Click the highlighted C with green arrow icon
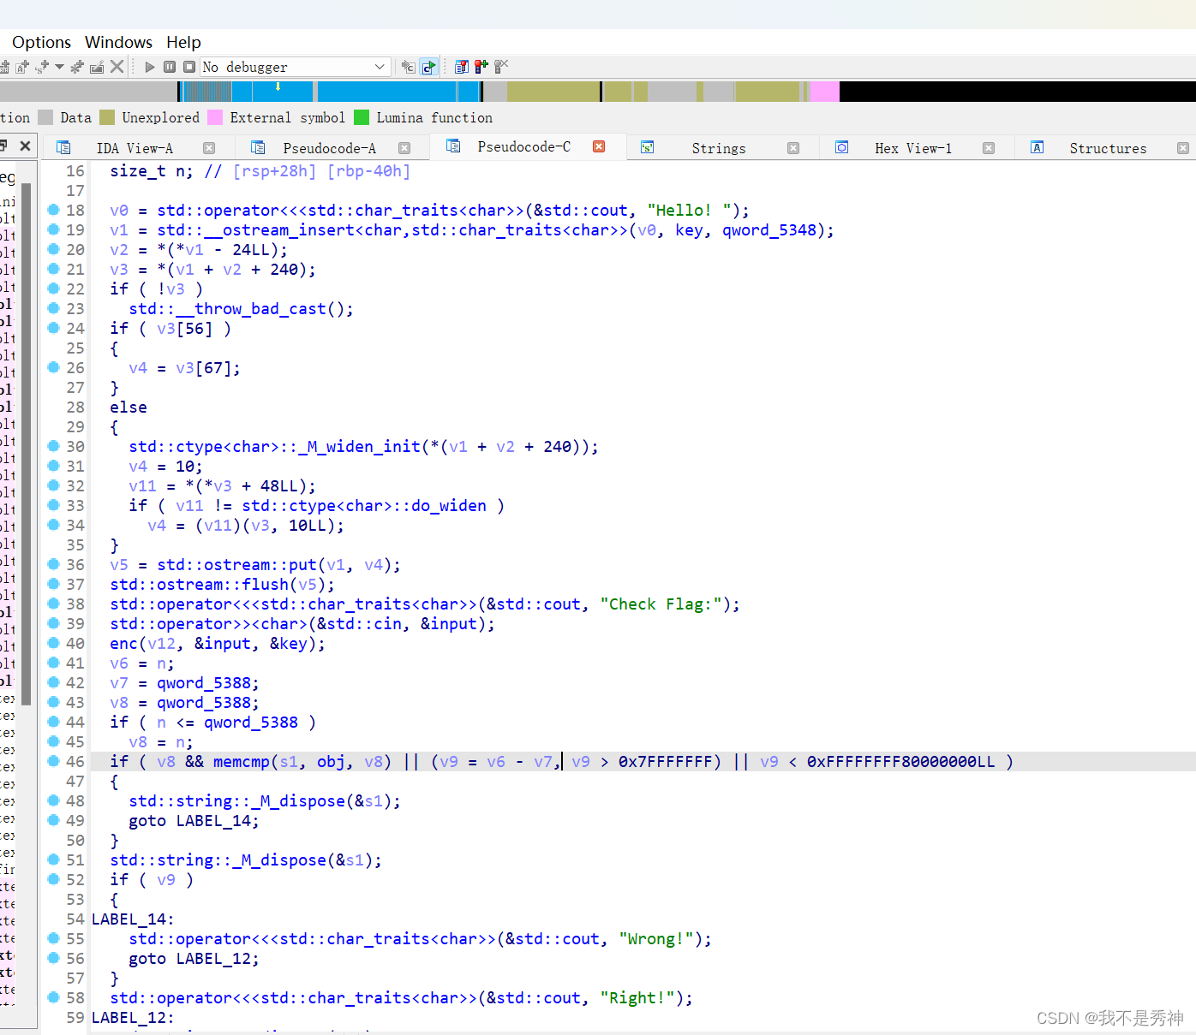Screen dimensions: 1196x1035 click(429, 67)
